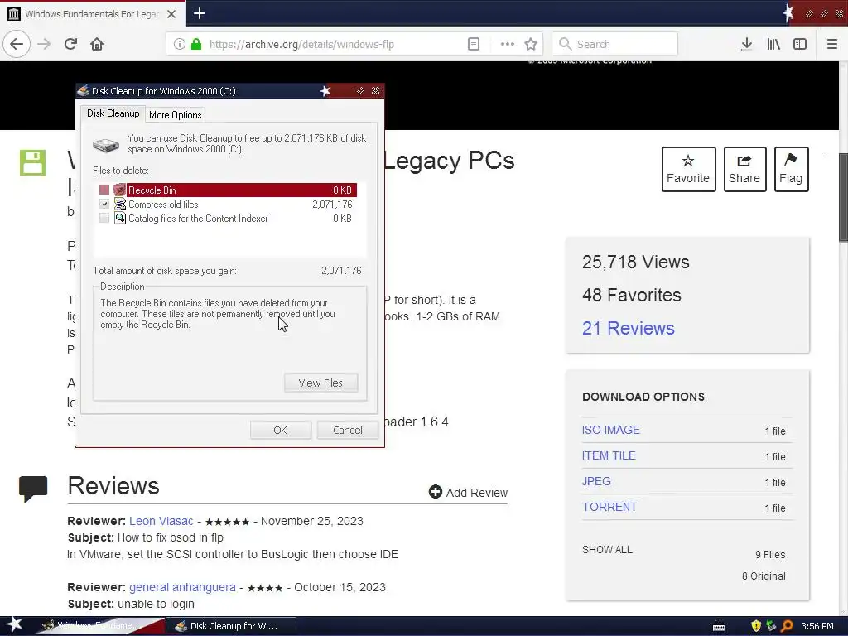Image resolution: width=848 pixels, height=636 pixels.
Task: Click the green floppy disk software icon
Action: pos(33,162)
